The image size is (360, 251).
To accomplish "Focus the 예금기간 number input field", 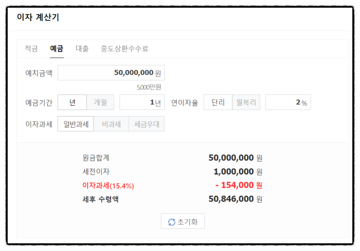I will click(x=141, y=102).
